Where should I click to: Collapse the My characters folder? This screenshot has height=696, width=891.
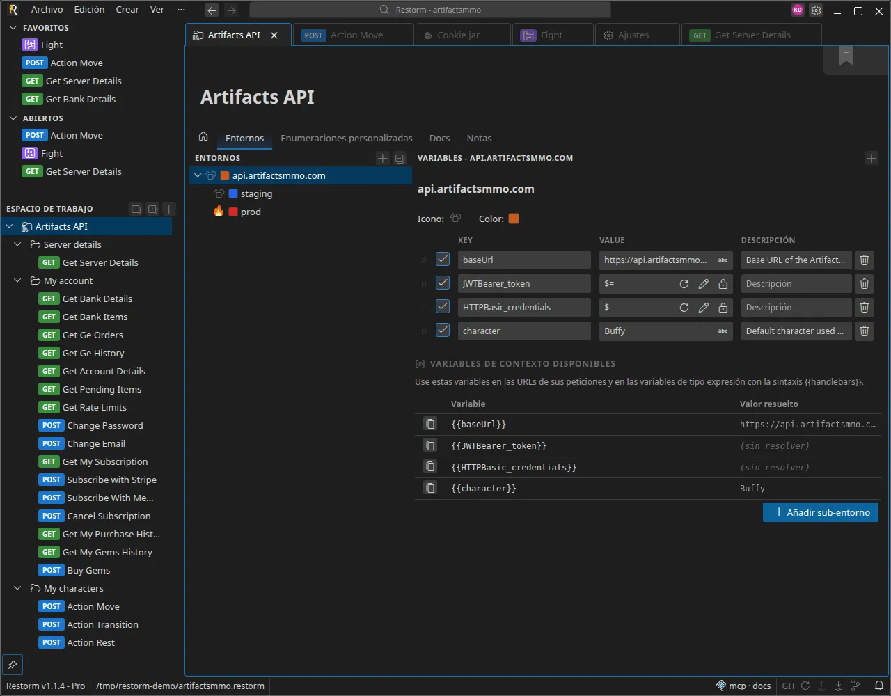tap(18, 588)
